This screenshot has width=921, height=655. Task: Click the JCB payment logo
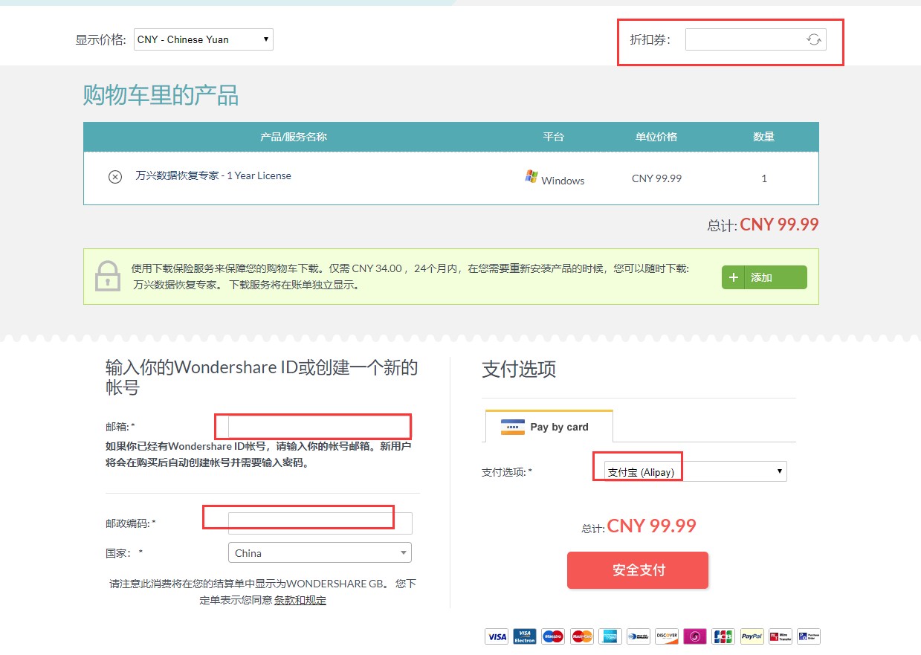pos(723,636)
